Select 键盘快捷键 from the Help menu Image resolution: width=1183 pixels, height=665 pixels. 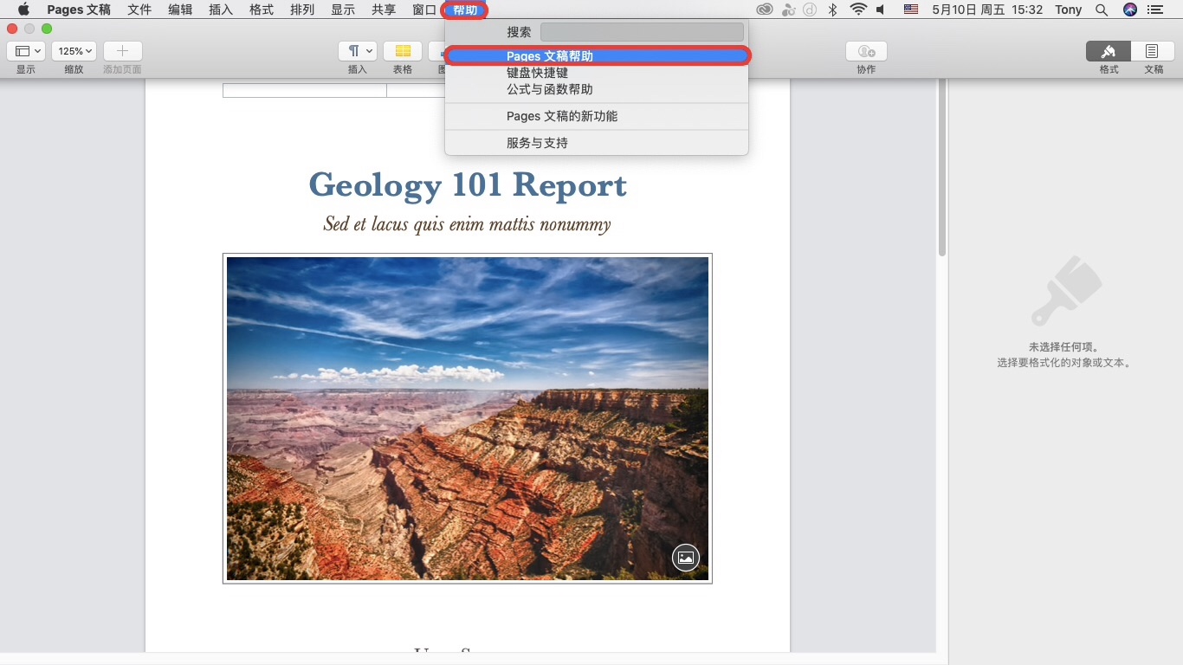click(x=537, y=74)
